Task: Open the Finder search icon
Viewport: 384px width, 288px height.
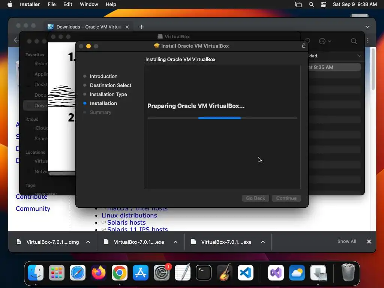Action: point(354,41)
